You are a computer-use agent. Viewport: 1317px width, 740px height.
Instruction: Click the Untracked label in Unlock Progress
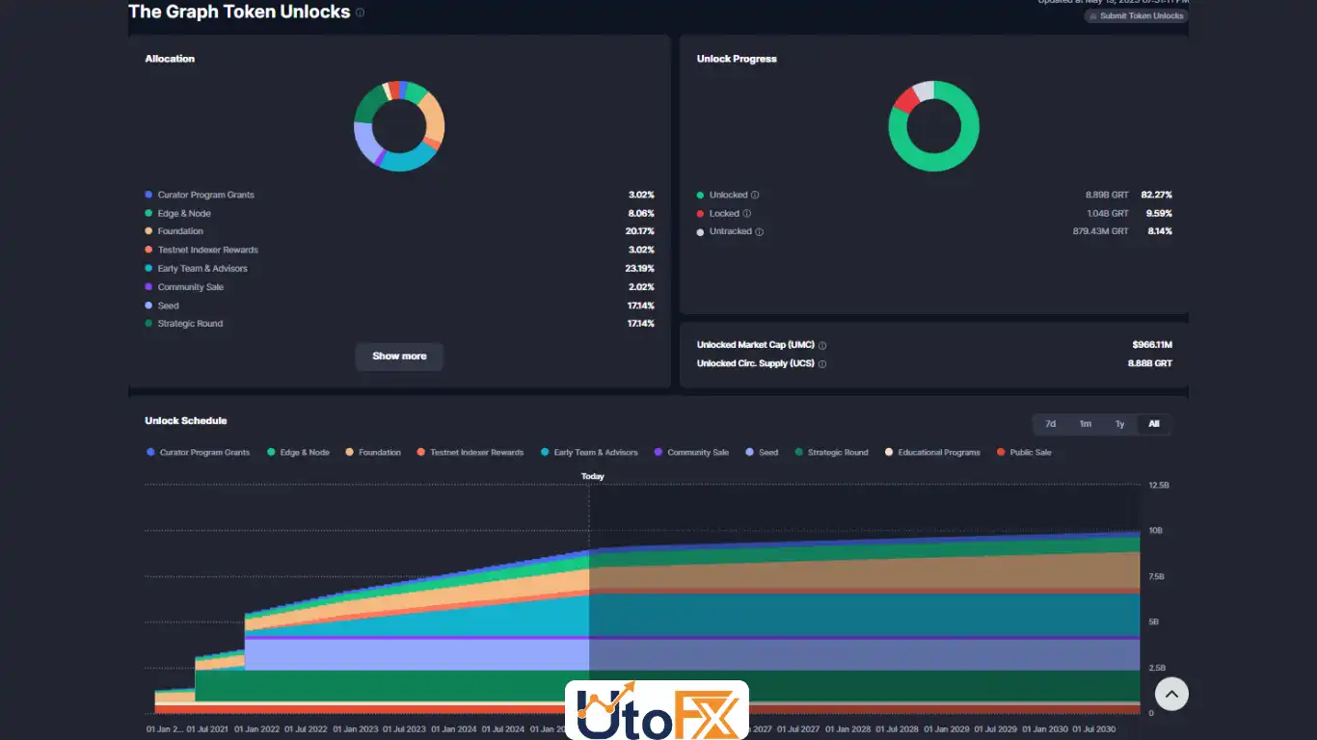(x=730, y=231)
